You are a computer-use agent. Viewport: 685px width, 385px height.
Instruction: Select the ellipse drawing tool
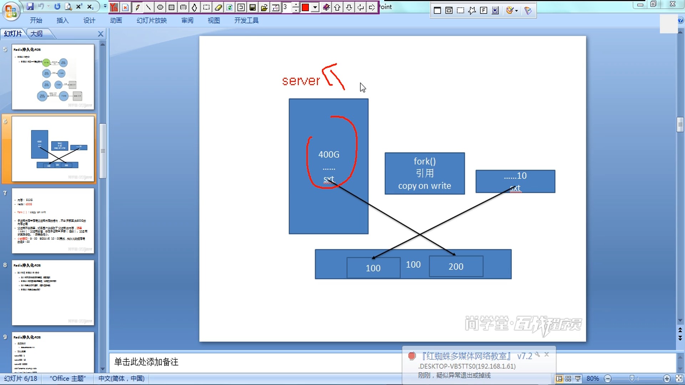160,7
